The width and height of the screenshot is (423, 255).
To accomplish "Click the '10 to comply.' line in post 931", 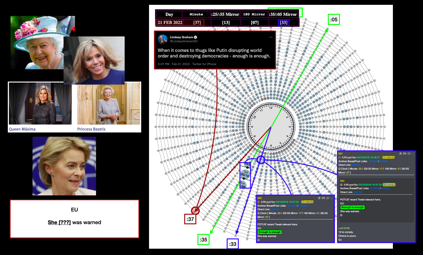I will pos(346,232).
